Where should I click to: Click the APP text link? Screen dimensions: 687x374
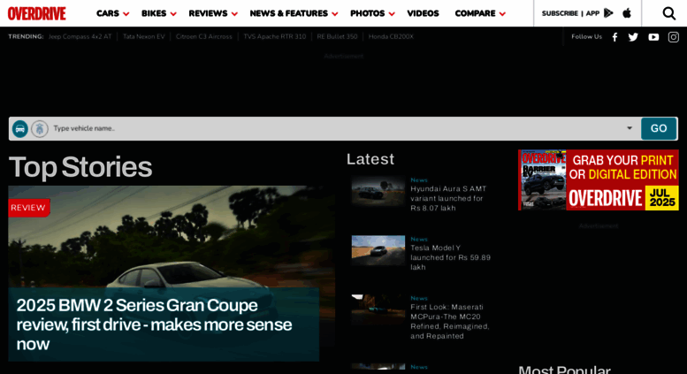pos(592,13)
